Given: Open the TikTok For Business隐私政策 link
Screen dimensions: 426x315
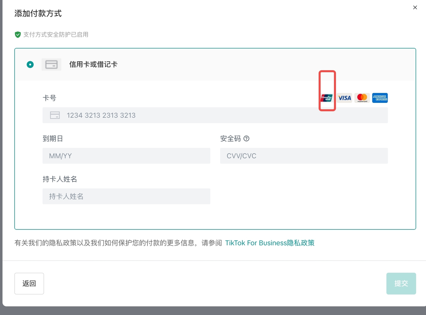Looking at the screenshot, I should click(270, 243).
